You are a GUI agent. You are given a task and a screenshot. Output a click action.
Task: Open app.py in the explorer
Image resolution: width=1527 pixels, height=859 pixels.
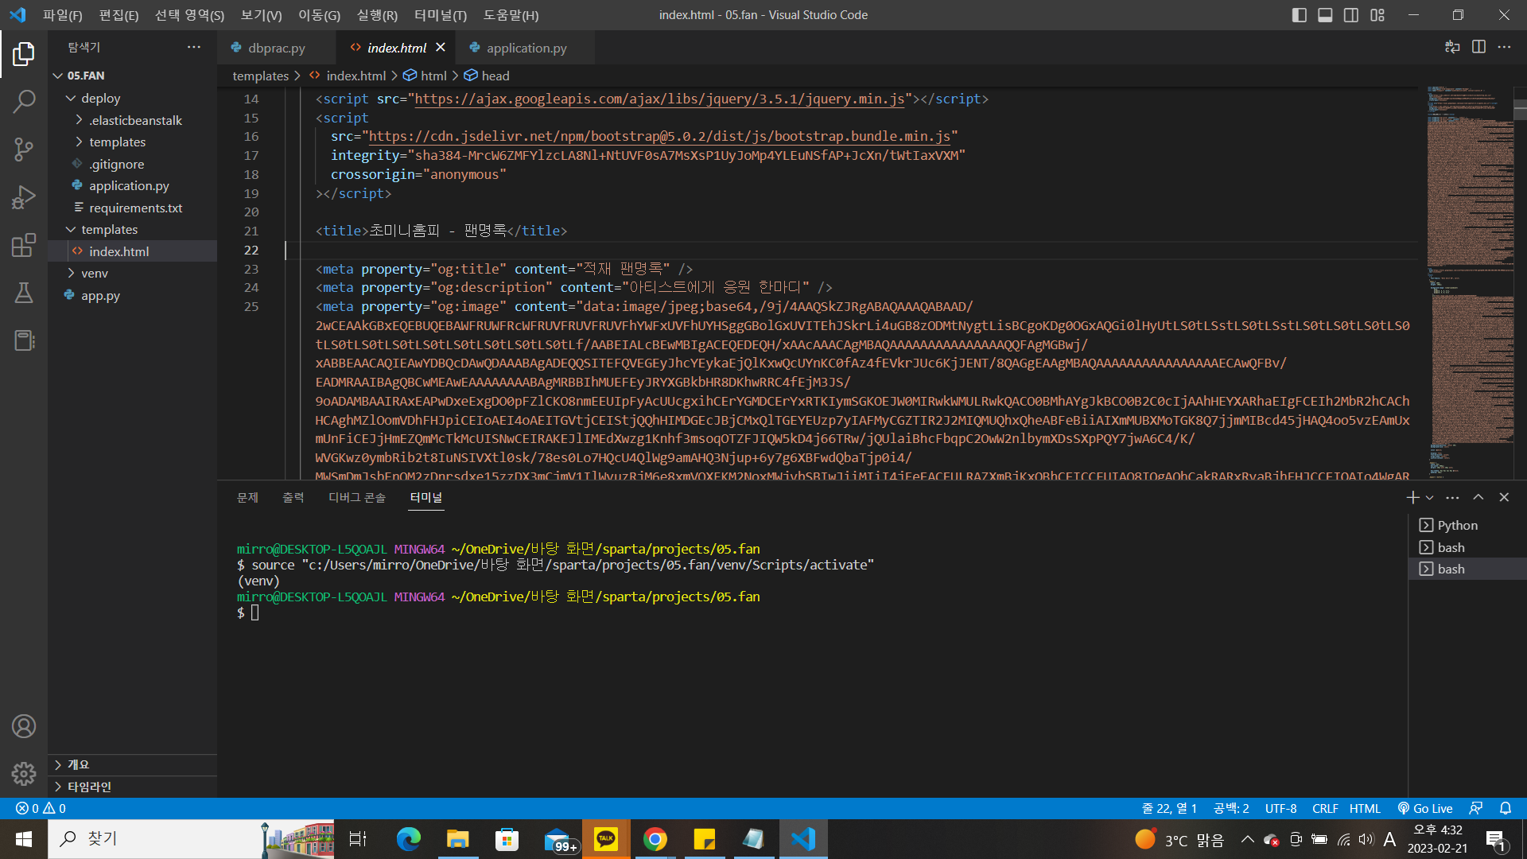click(x=100, y=295)
